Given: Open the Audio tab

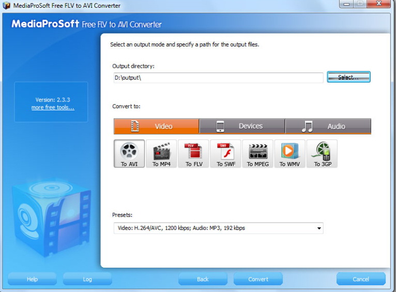Looking at the screenshot, I should (x=328, y=126).
